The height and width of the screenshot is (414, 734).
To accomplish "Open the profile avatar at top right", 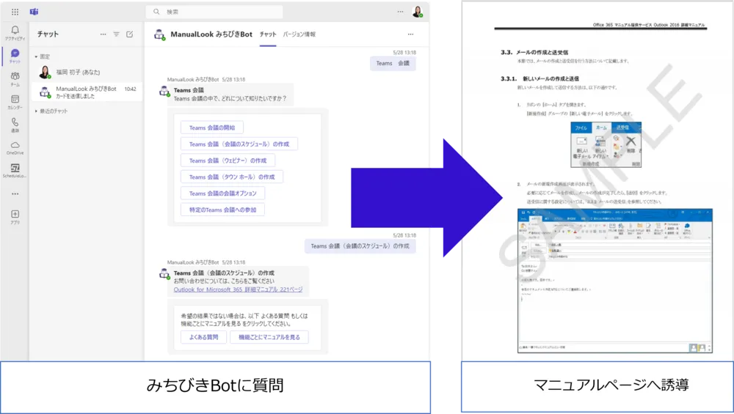I will tap(417, 12).
